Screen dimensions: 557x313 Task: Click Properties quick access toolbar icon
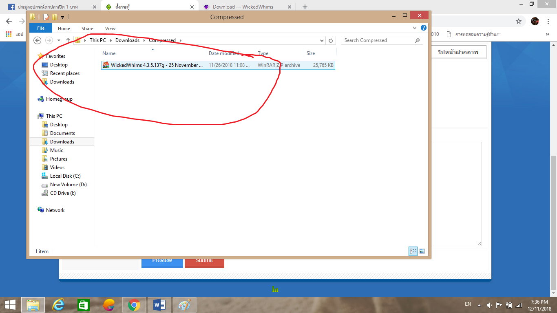tap(46, 17)
